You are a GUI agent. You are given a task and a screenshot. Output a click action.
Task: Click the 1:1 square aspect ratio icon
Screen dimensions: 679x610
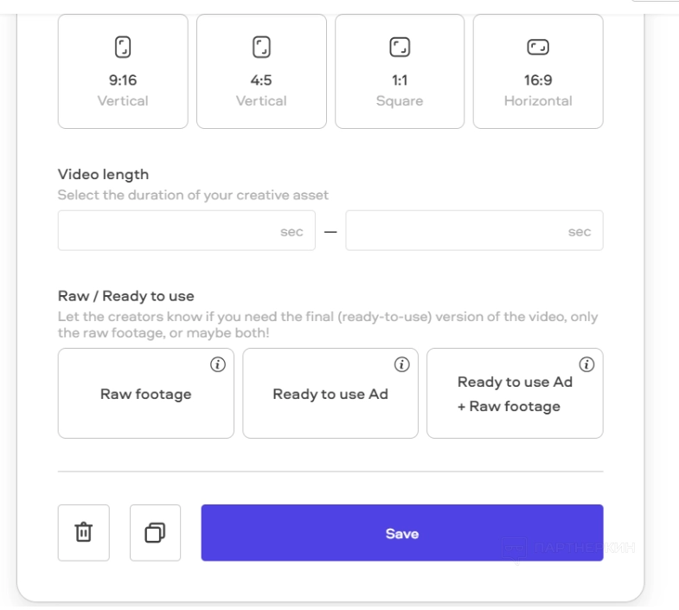tap(400, 46)
